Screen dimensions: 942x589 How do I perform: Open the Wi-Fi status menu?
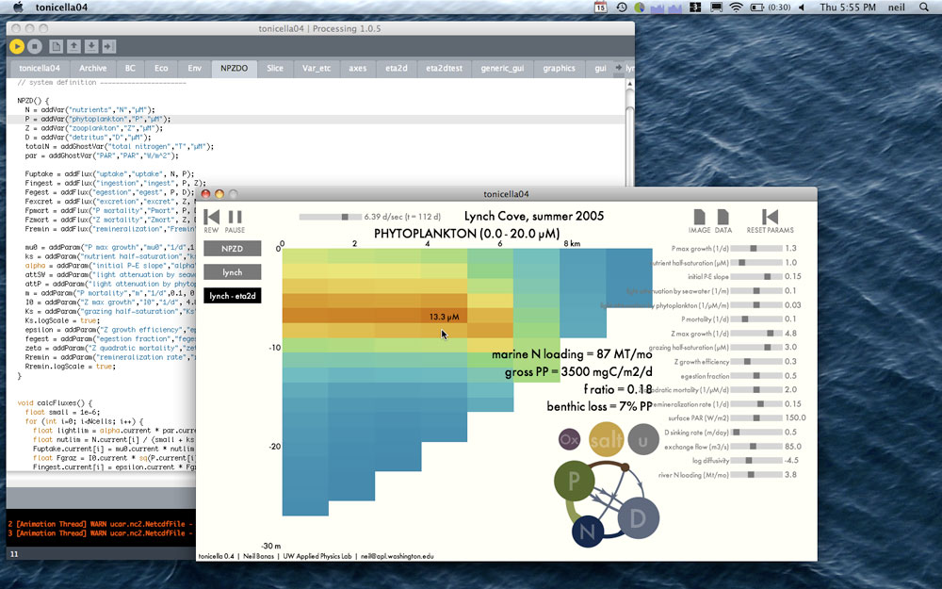point(736,8)
